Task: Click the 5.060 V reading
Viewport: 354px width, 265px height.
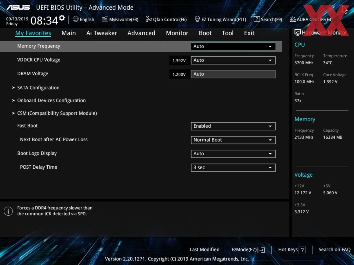Action: (x=330, y=193)
